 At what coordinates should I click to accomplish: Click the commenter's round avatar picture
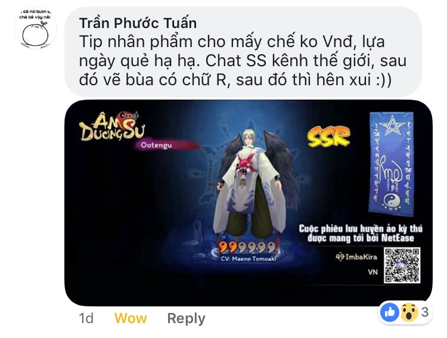tap(36, 28)
